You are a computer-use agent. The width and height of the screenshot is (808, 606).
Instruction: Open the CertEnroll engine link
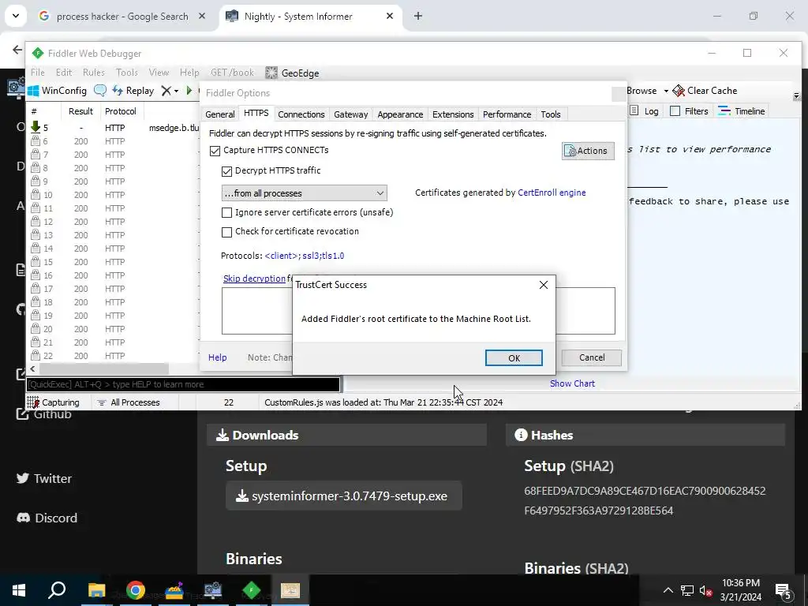[x=552, y=193]
